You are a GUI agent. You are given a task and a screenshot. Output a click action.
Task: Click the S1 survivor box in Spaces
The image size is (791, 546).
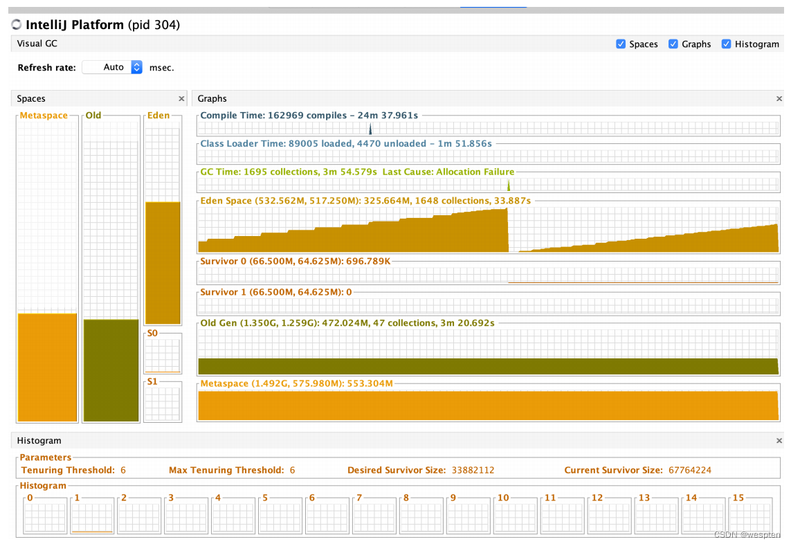(x=163, y=403)
